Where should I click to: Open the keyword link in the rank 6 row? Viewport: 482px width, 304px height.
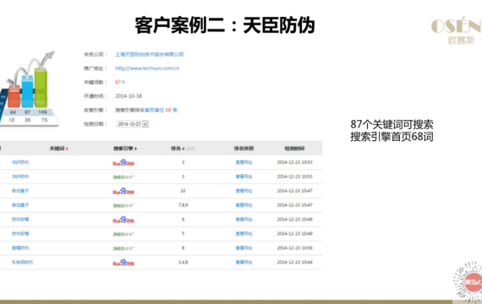coord(20,220)
